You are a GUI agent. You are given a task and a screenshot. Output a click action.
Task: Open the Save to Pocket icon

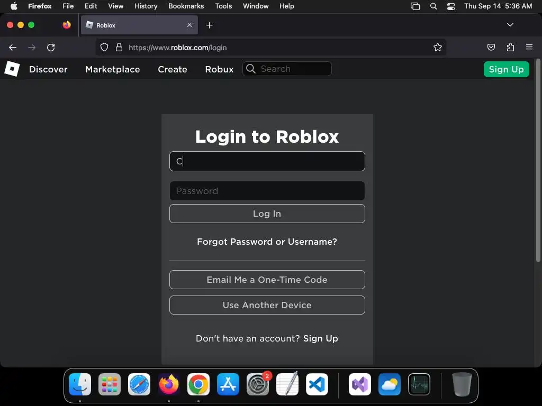(x=491, y=47)
